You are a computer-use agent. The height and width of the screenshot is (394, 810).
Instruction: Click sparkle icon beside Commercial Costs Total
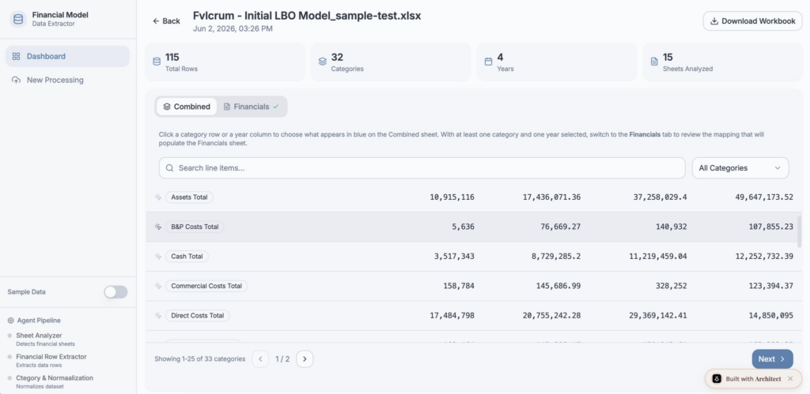158,286
